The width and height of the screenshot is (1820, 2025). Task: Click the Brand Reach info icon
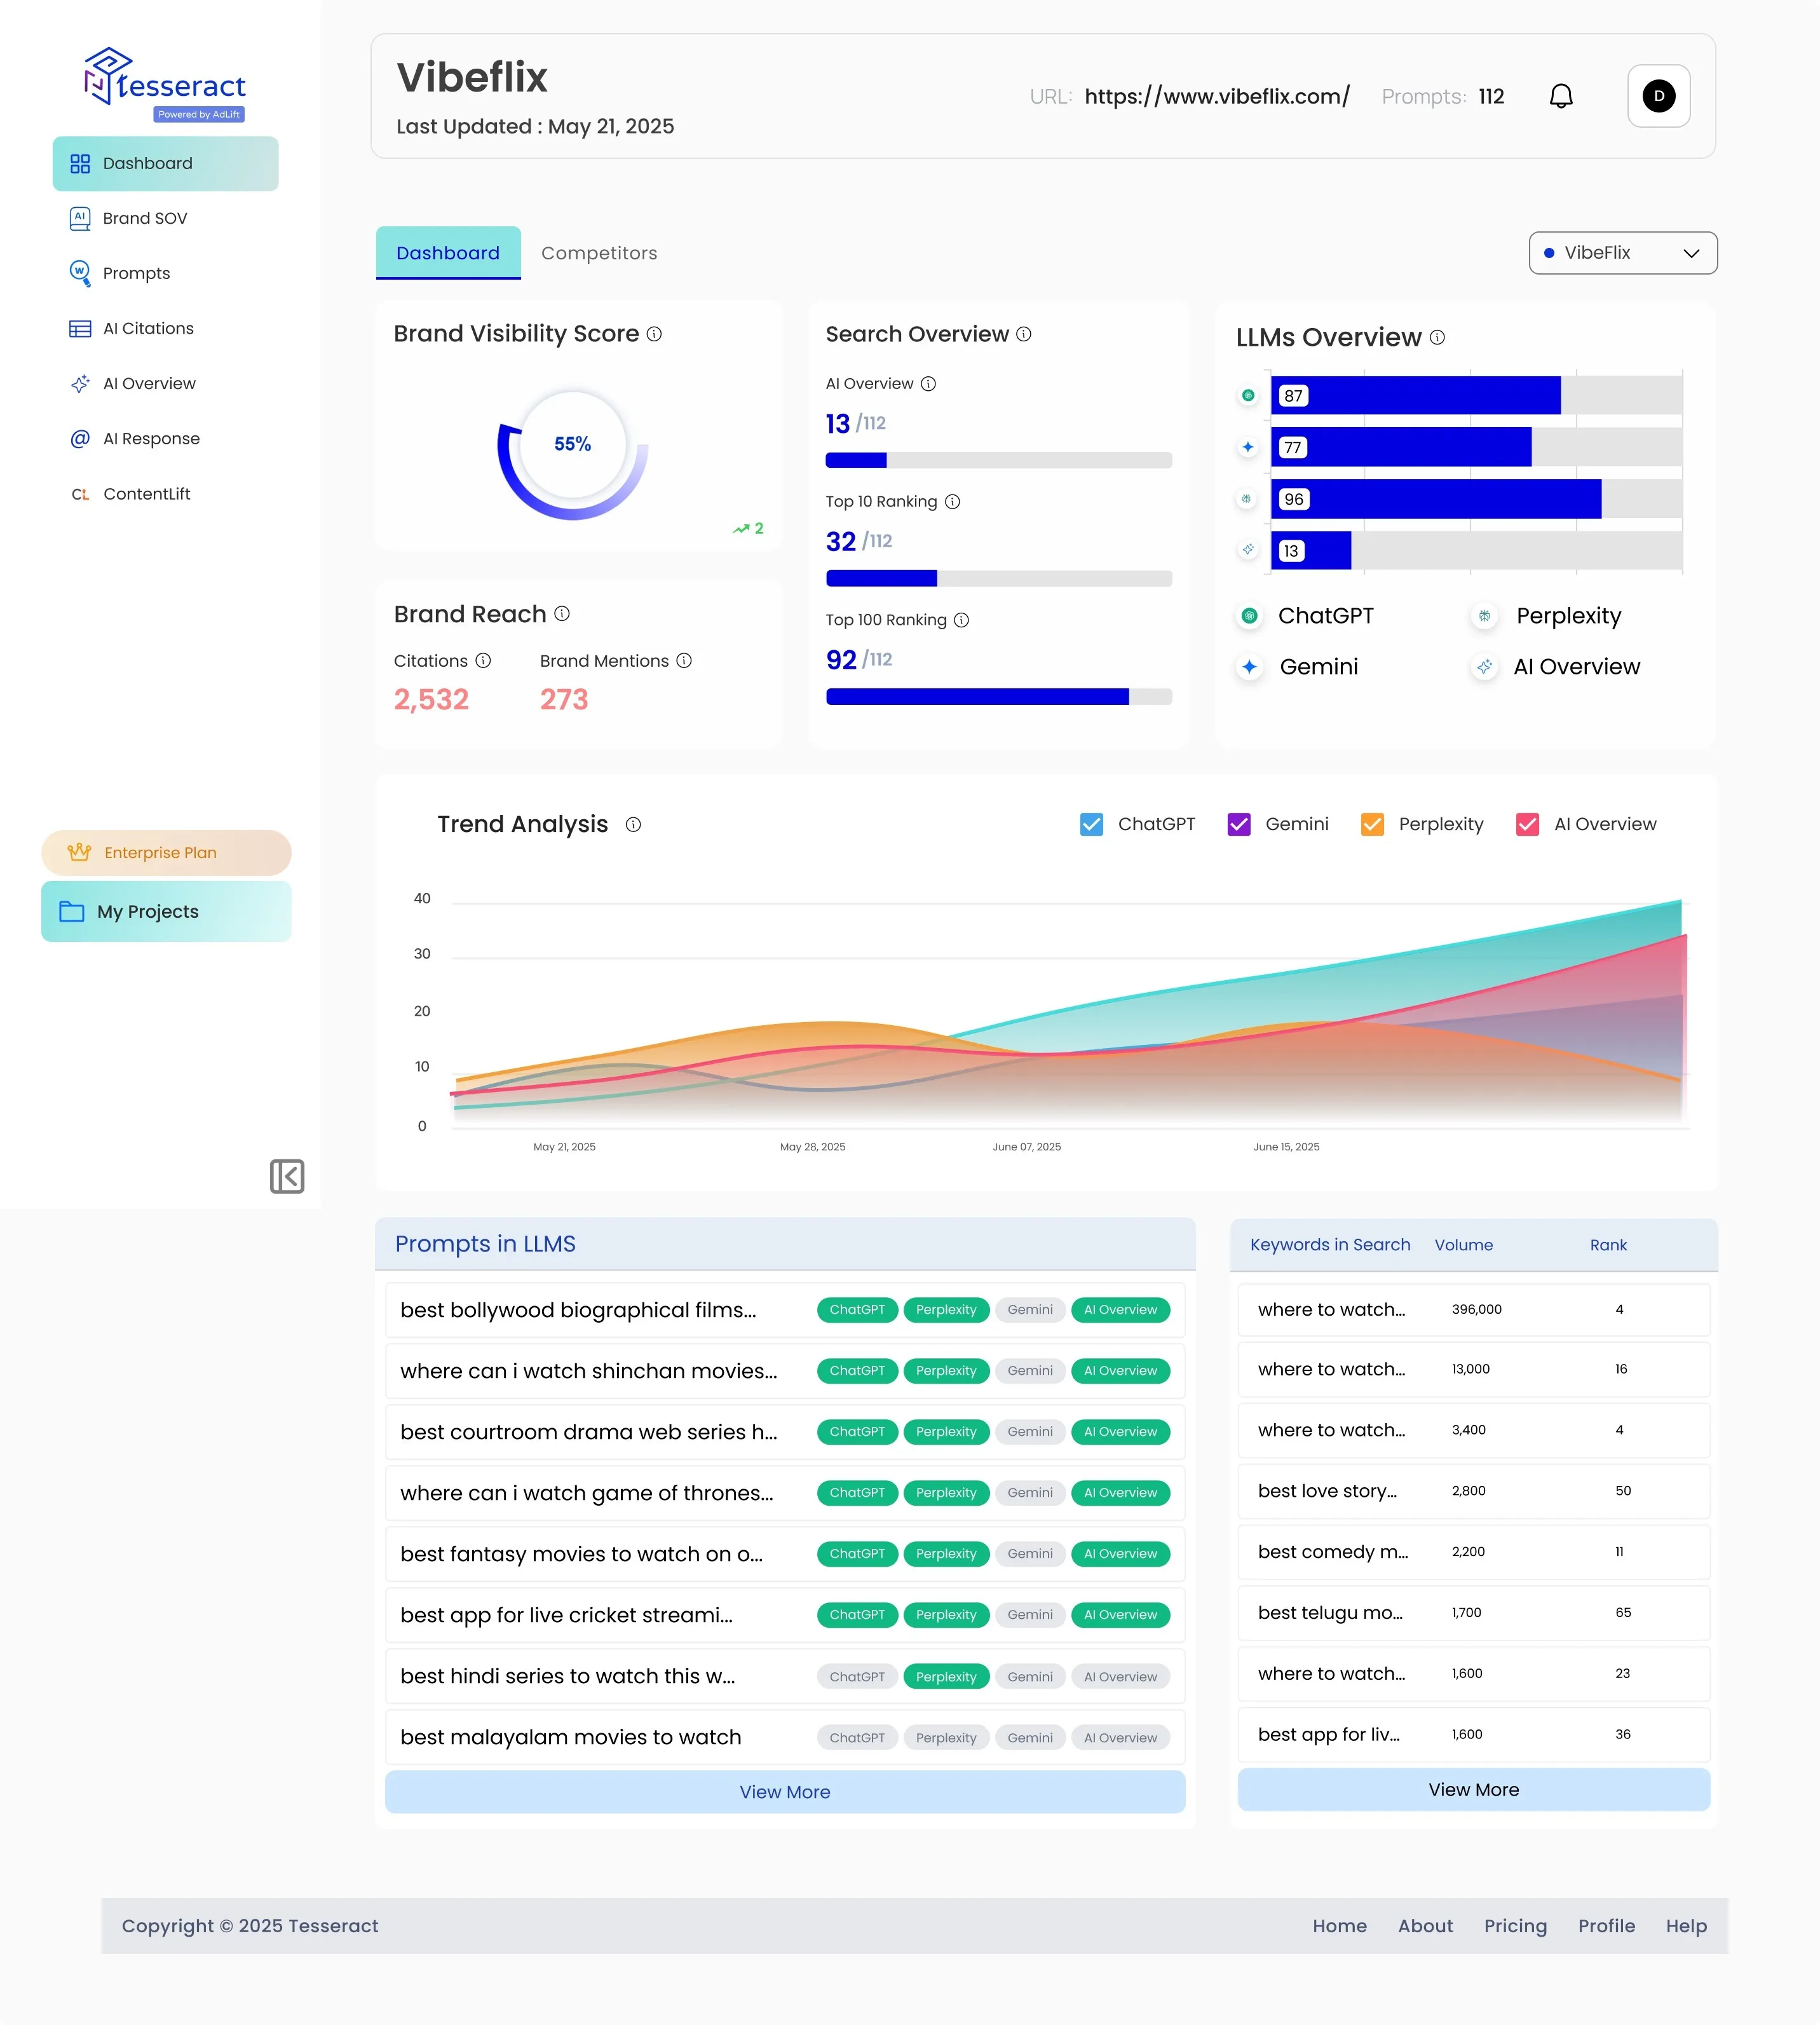[x=562, y=613]
